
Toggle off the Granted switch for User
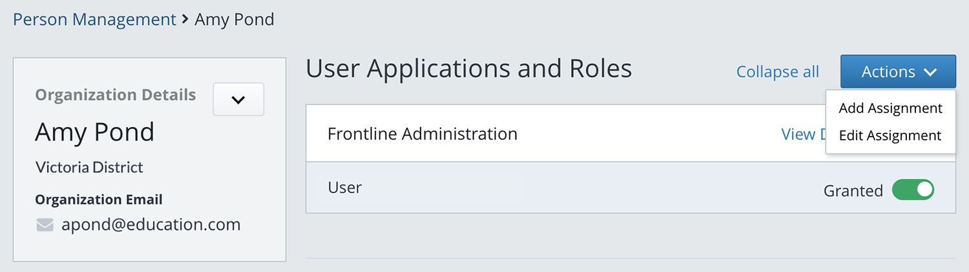tap(913, 190)
